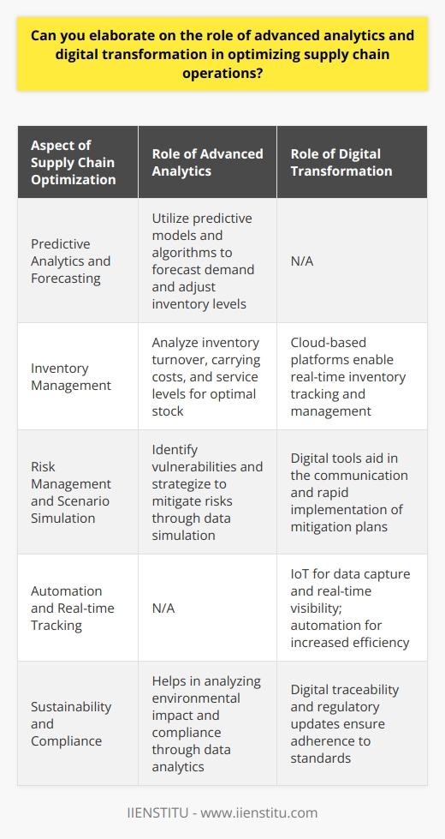Click the N/A cell in Automation row
Viewport: 445px width, 839px height.
[207, 608]
